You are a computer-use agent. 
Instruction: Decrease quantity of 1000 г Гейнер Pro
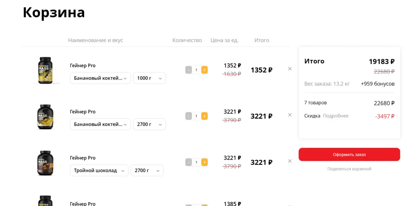tap(188, 70)
